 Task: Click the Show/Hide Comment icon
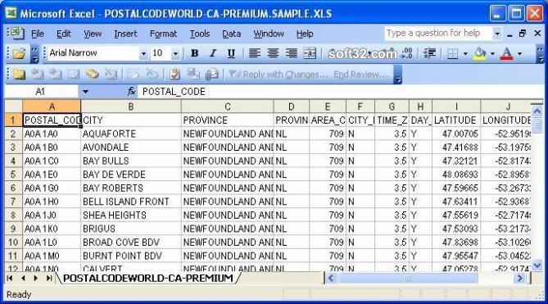[74, 74]
